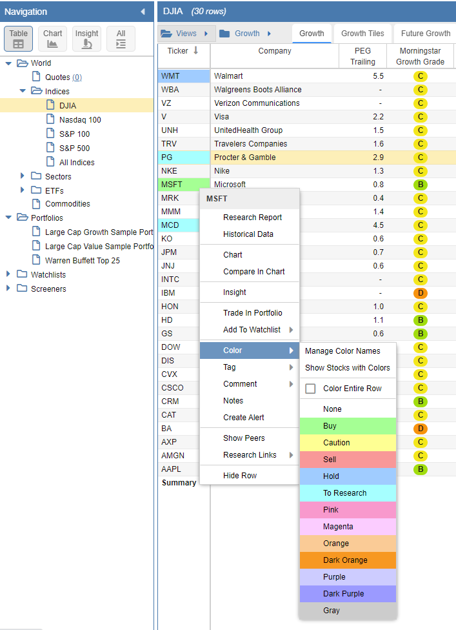Click the PEG Trailing column header

(362, 56)
